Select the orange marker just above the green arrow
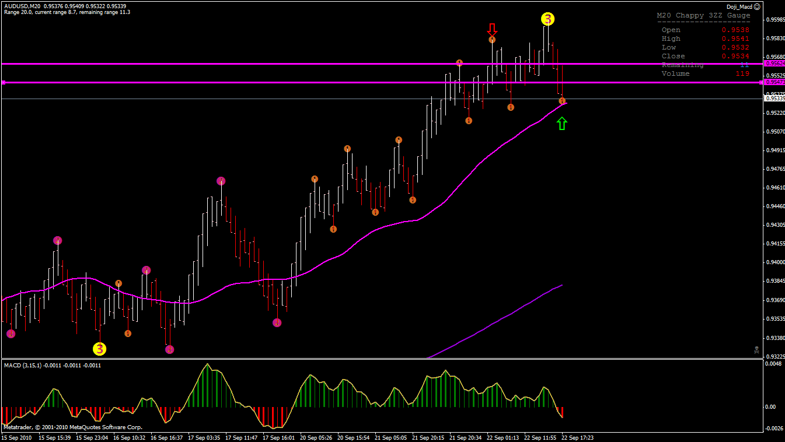785x442 pixels. tap(562, 101)
